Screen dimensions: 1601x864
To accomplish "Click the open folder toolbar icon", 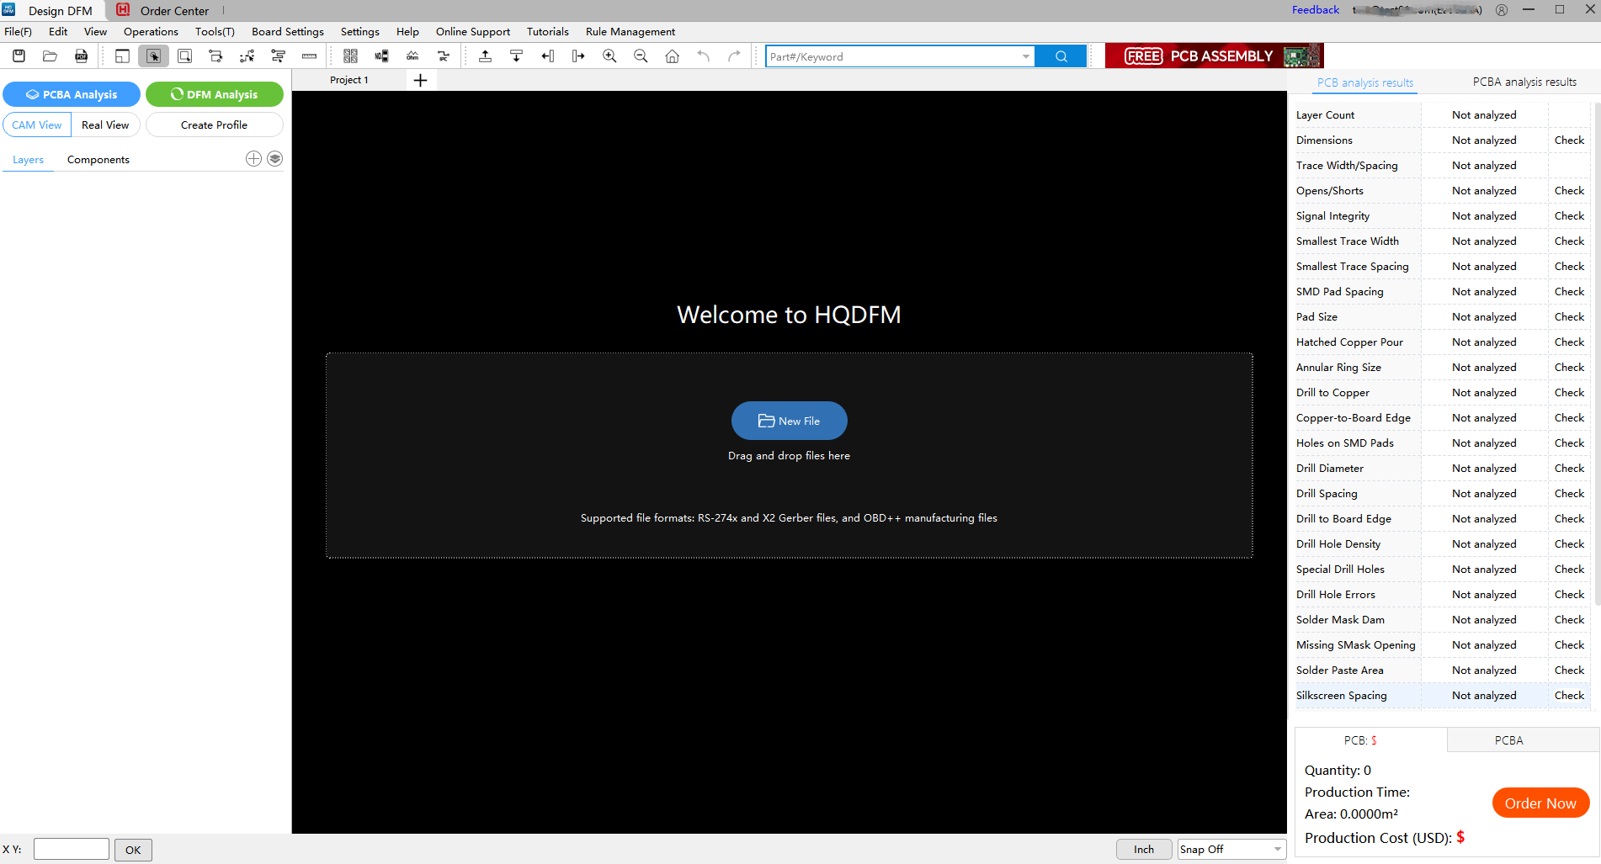I will click(x=50, y=56).
